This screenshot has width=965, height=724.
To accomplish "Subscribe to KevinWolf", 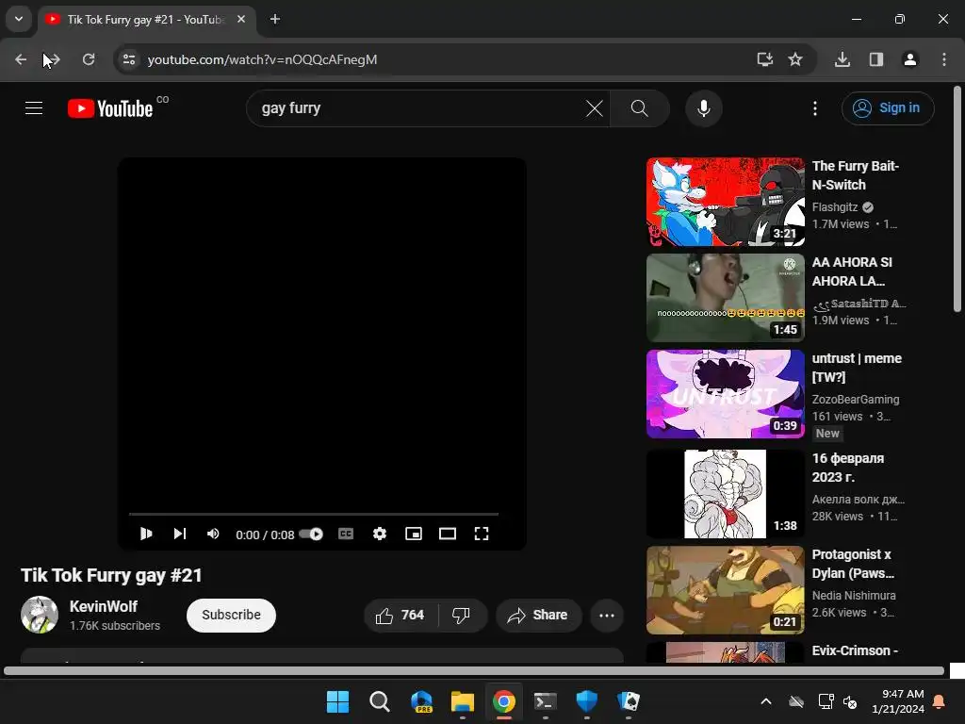I will [x=232, y=615].
